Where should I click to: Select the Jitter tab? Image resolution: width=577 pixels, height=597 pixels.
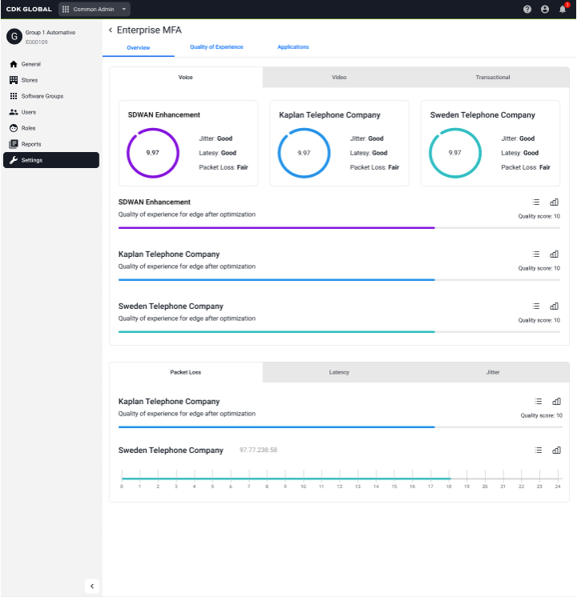pyautogui.click(x=493, y=372)
